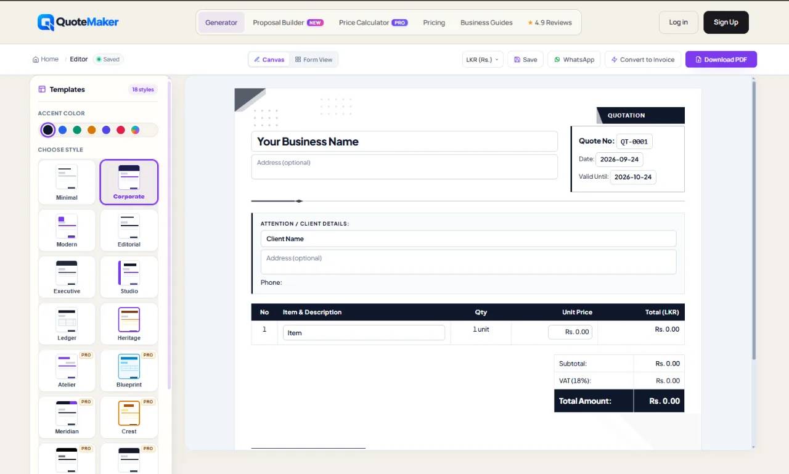Screen dimensions: 789x474
Task: Click the QuoteMaker logo icon
Action: pos(46,22)
